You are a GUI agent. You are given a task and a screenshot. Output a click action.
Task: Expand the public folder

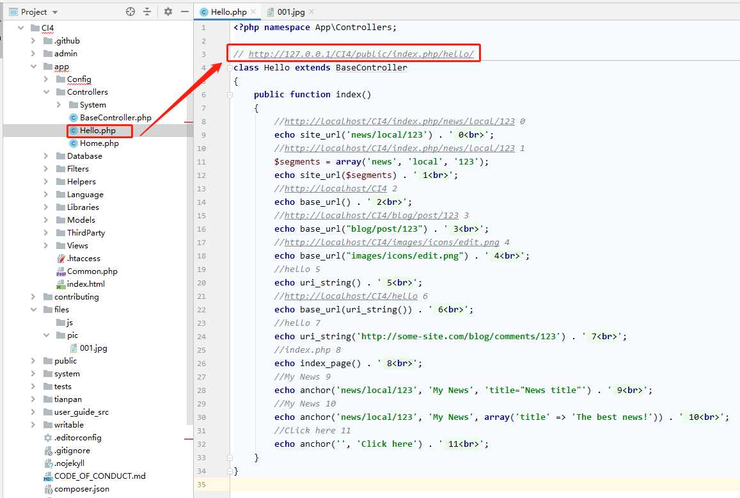click(x=33, y=360)
